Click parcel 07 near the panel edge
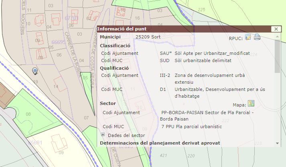Screen dimensions: 286x167 pyautogui.click(x=86, y=118)
